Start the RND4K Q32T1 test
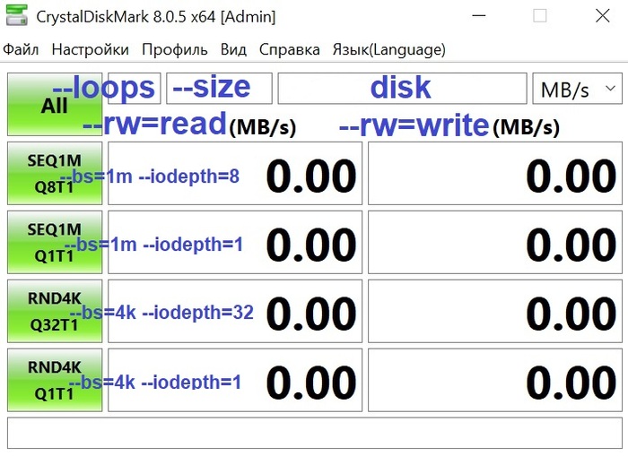The height and width of the screenshot is (456, 628). (55, 311)
